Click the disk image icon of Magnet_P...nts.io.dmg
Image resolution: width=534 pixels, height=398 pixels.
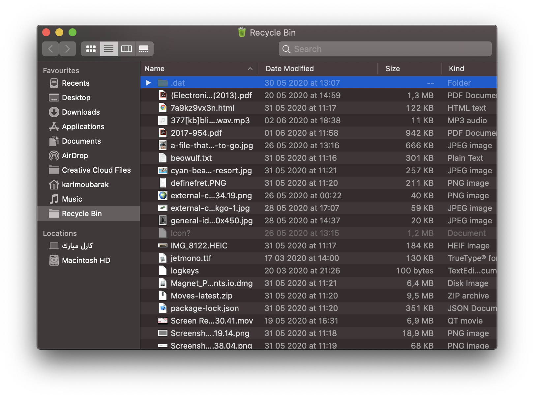163,283
